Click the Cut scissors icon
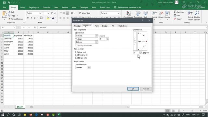 coord(9,12)
